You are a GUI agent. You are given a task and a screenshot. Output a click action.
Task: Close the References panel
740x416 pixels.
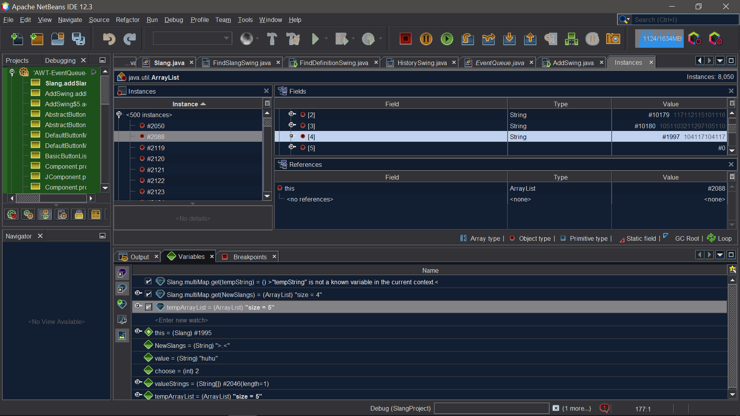[731, 164]
